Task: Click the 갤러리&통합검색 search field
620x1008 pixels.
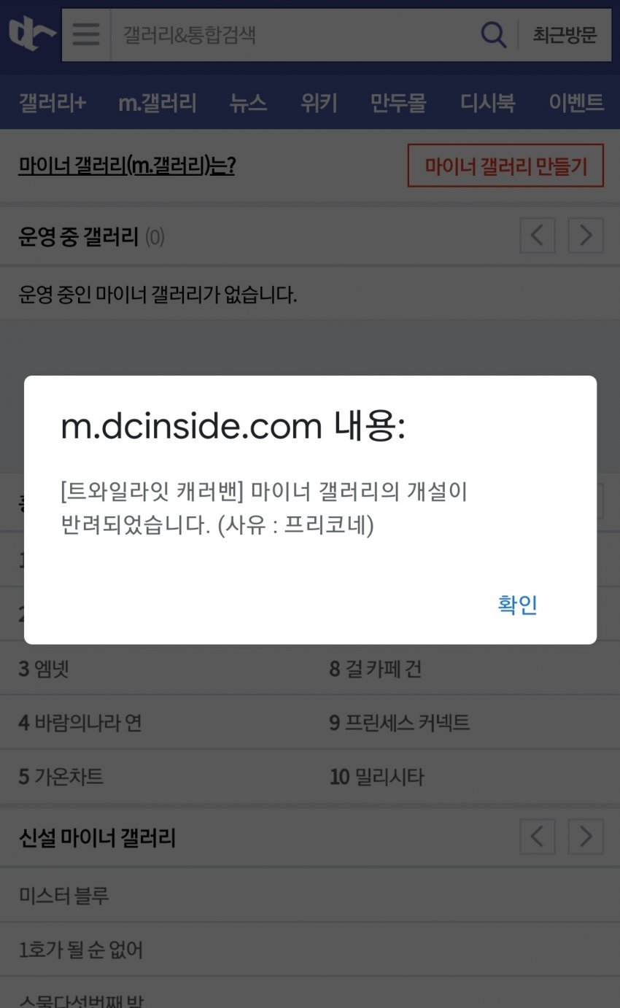Action: pos(292,35)
